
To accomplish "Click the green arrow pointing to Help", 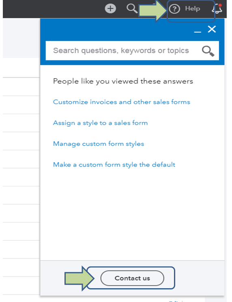I will tap(153, 11).
